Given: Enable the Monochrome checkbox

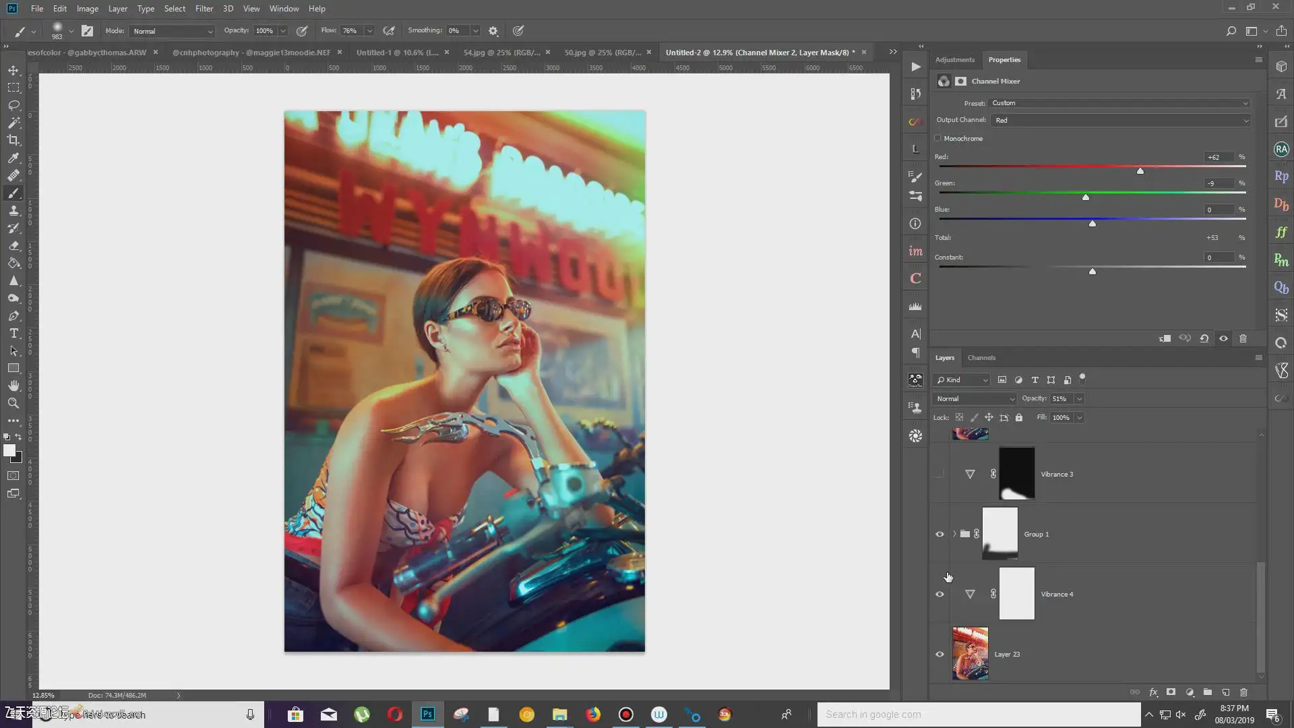Looking at the screenshot, I should pos(937,138).
